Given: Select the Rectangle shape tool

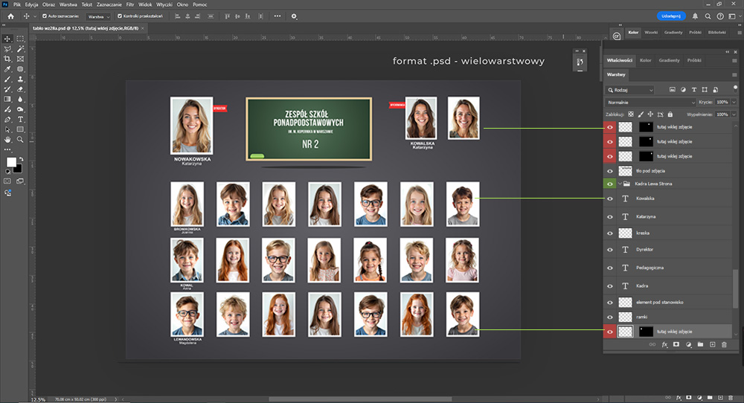Looking at the screenshot, I should [x=20, y=129].
